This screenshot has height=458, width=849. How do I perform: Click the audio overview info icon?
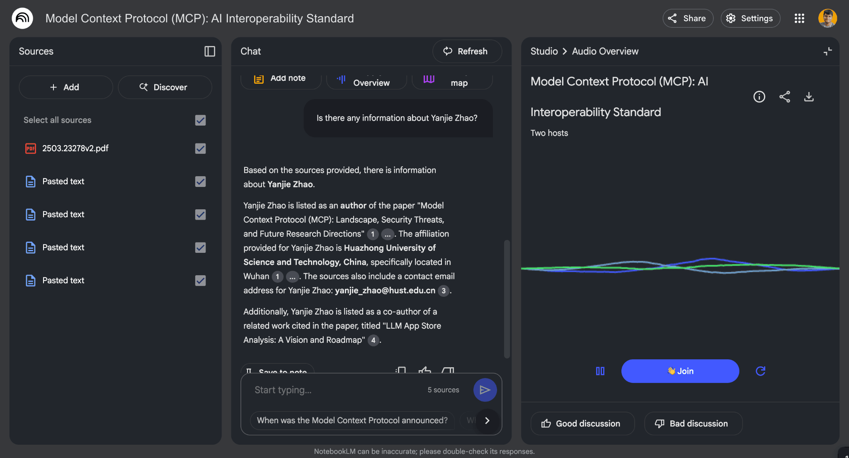[759, 97]
